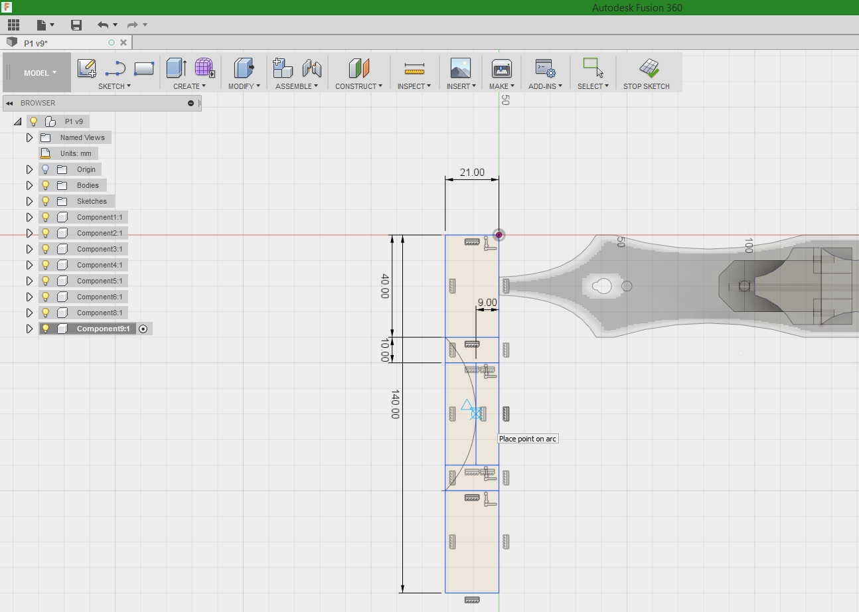Collapse the Browser panel double-arrow
The image size is (859, 612).
click(10, 104)
